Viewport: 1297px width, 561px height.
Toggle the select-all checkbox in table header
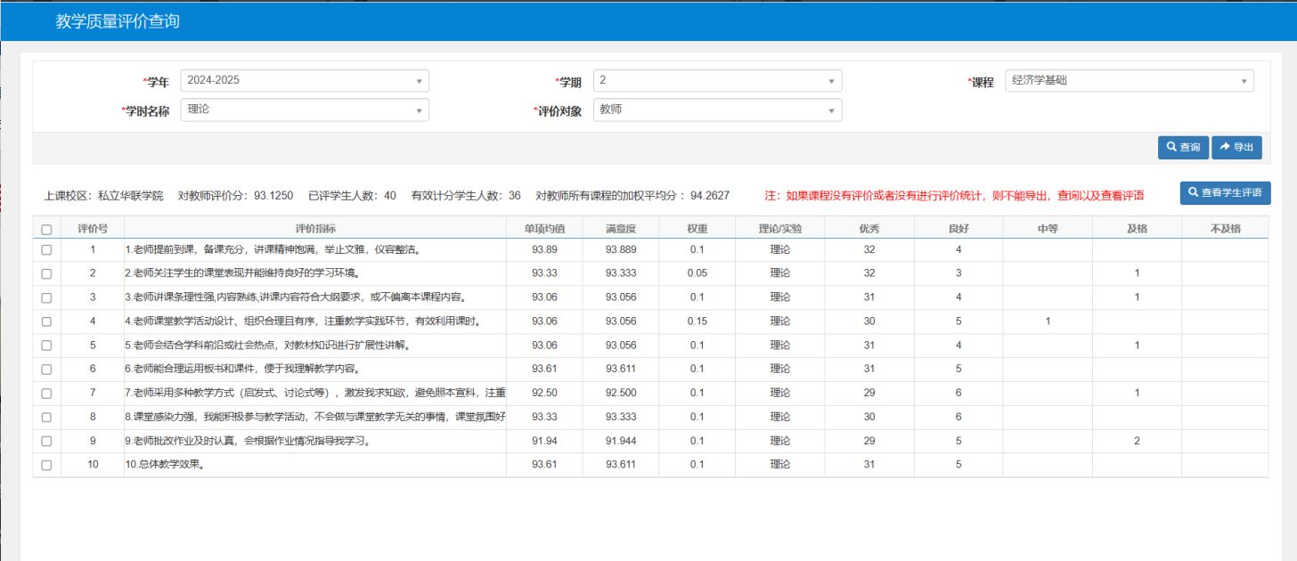click(46, 229)
